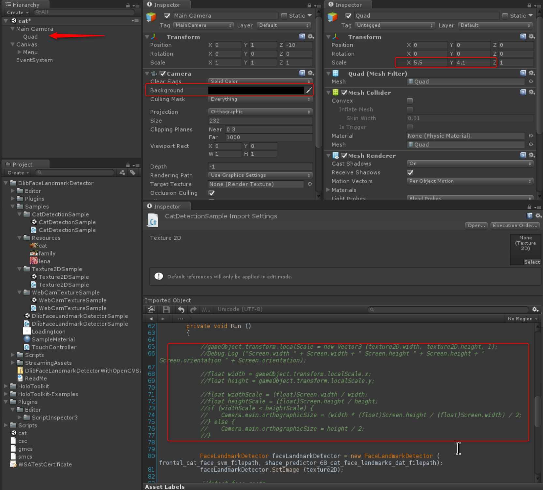Screen dimensions: 543x490
Task: Open the Clear Flags dropdown
Action: click(x=260, y=81)
